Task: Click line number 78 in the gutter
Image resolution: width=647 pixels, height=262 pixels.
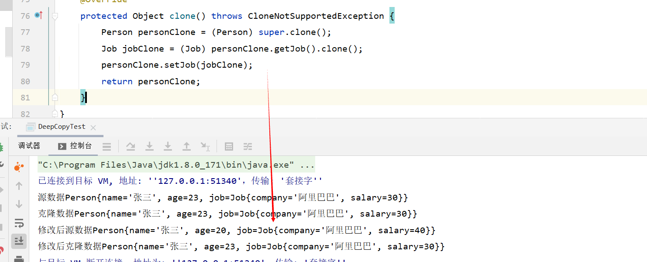Action: (25, 48)
